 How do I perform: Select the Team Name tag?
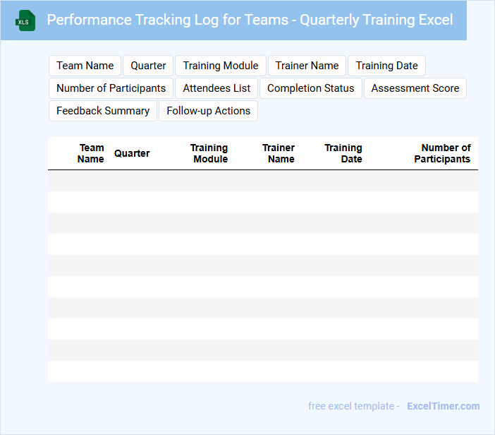point(85,66)
